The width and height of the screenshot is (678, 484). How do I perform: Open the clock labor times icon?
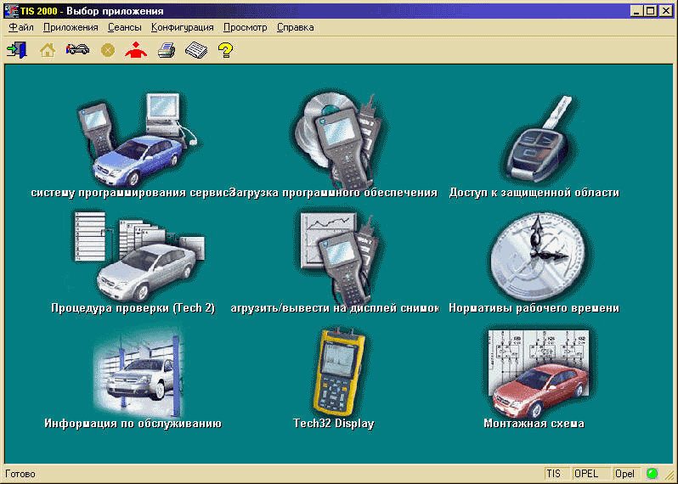click(x=537, y=256)
